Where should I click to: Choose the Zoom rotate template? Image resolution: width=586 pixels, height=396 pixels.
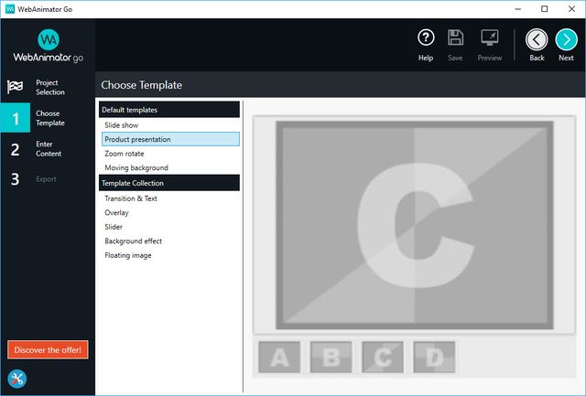pyautogui.click(x=124, y=154)
